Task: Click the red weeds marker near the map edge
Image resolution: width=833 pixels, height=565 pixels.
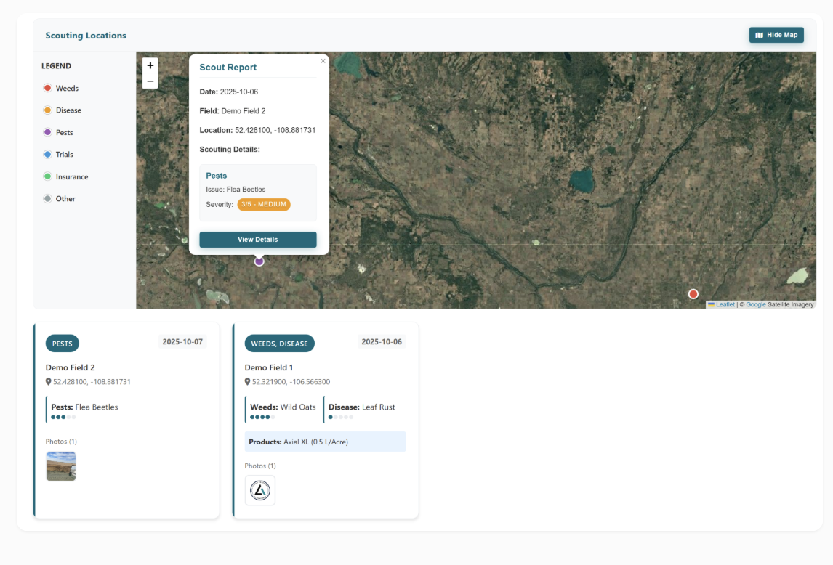Action: tap(693, 293)
